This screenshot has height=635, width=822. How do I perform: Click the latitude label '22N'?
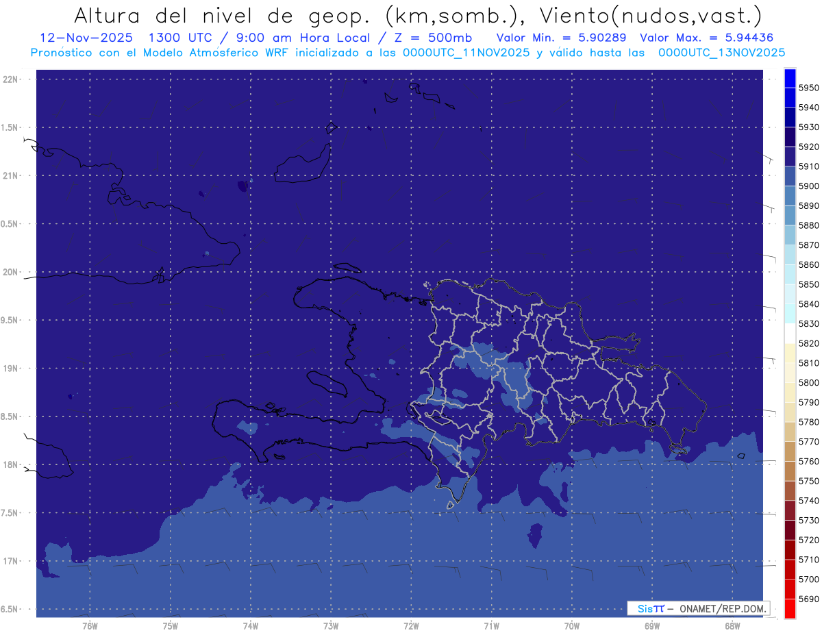10,79
